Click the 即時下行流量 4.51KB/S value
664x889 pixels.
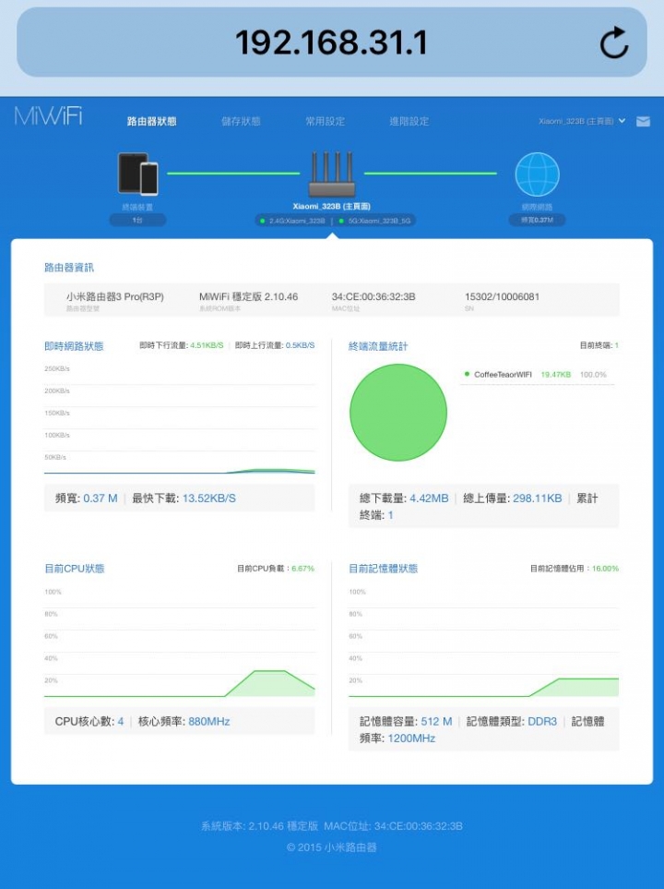point(207,344)
